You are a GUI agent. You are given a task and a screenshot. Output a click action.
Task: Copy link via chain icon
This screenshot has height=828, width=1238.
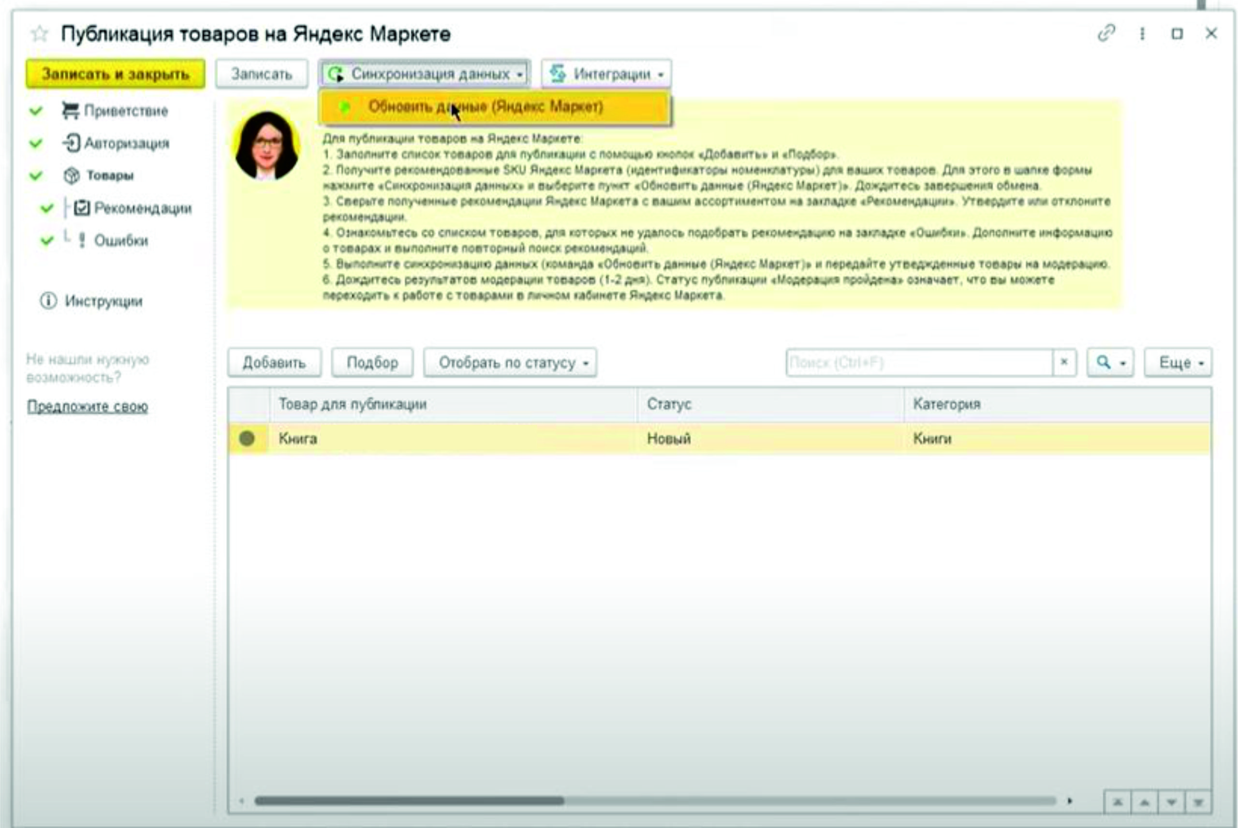tap(1106, 33)
